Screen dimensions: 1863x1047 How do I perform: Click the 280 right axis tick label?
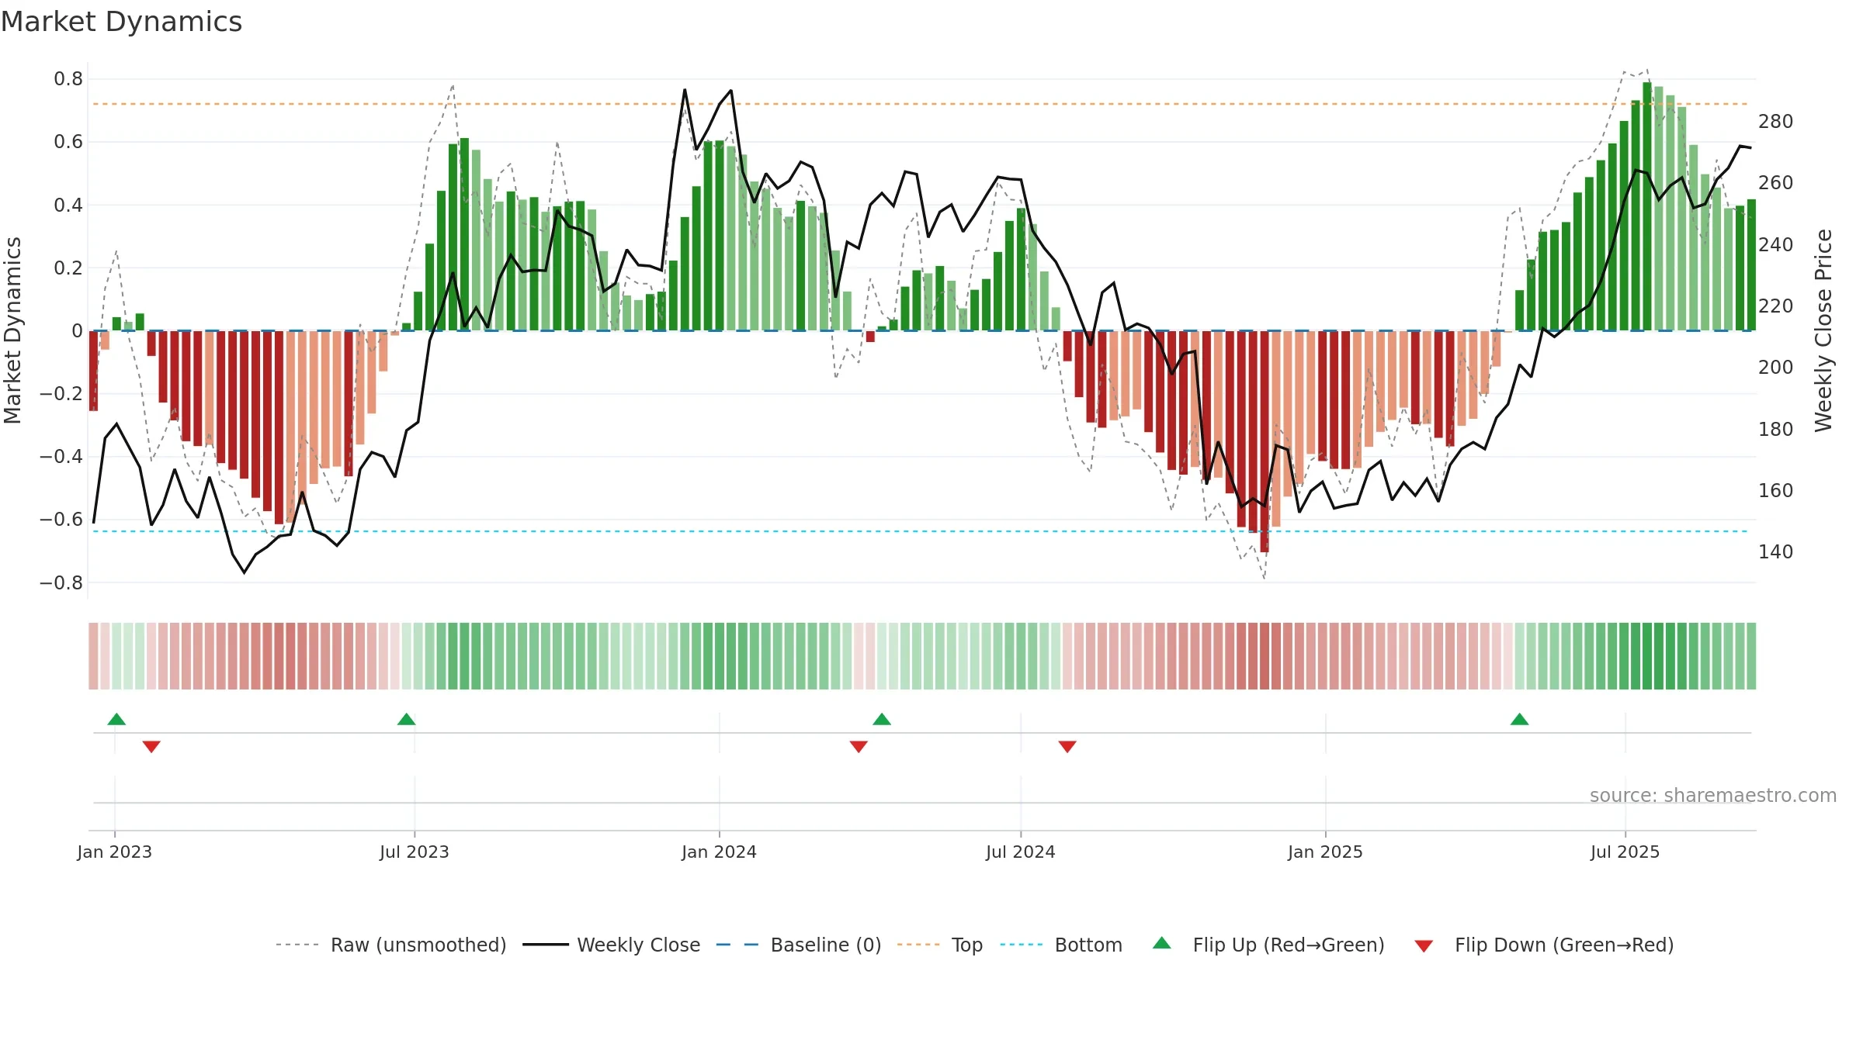pyautogui.click(x=1776, y=122)
